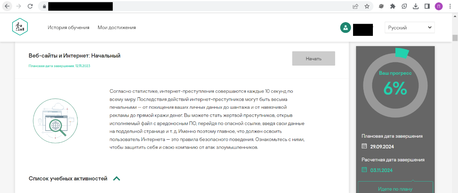Open the browser downloads icon
458x193 pixels.
tap(416, 6)
